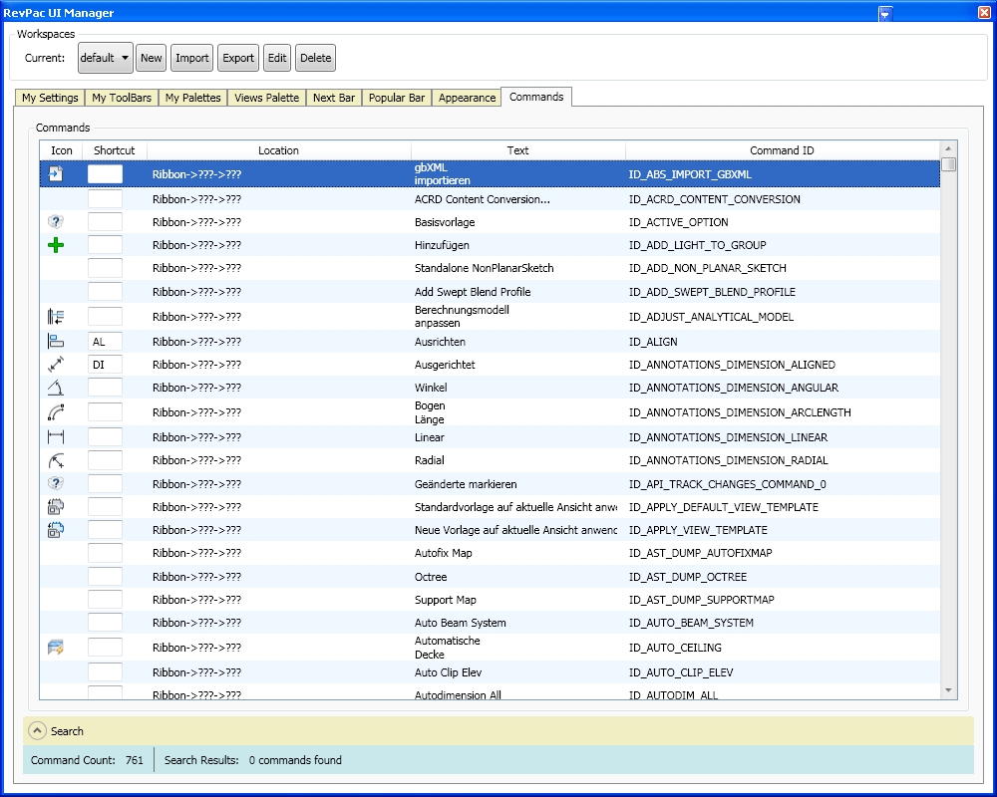Screen dimensions: 997x797
Task: Click the Delete workspace button
Action: [x=315, y=58]
